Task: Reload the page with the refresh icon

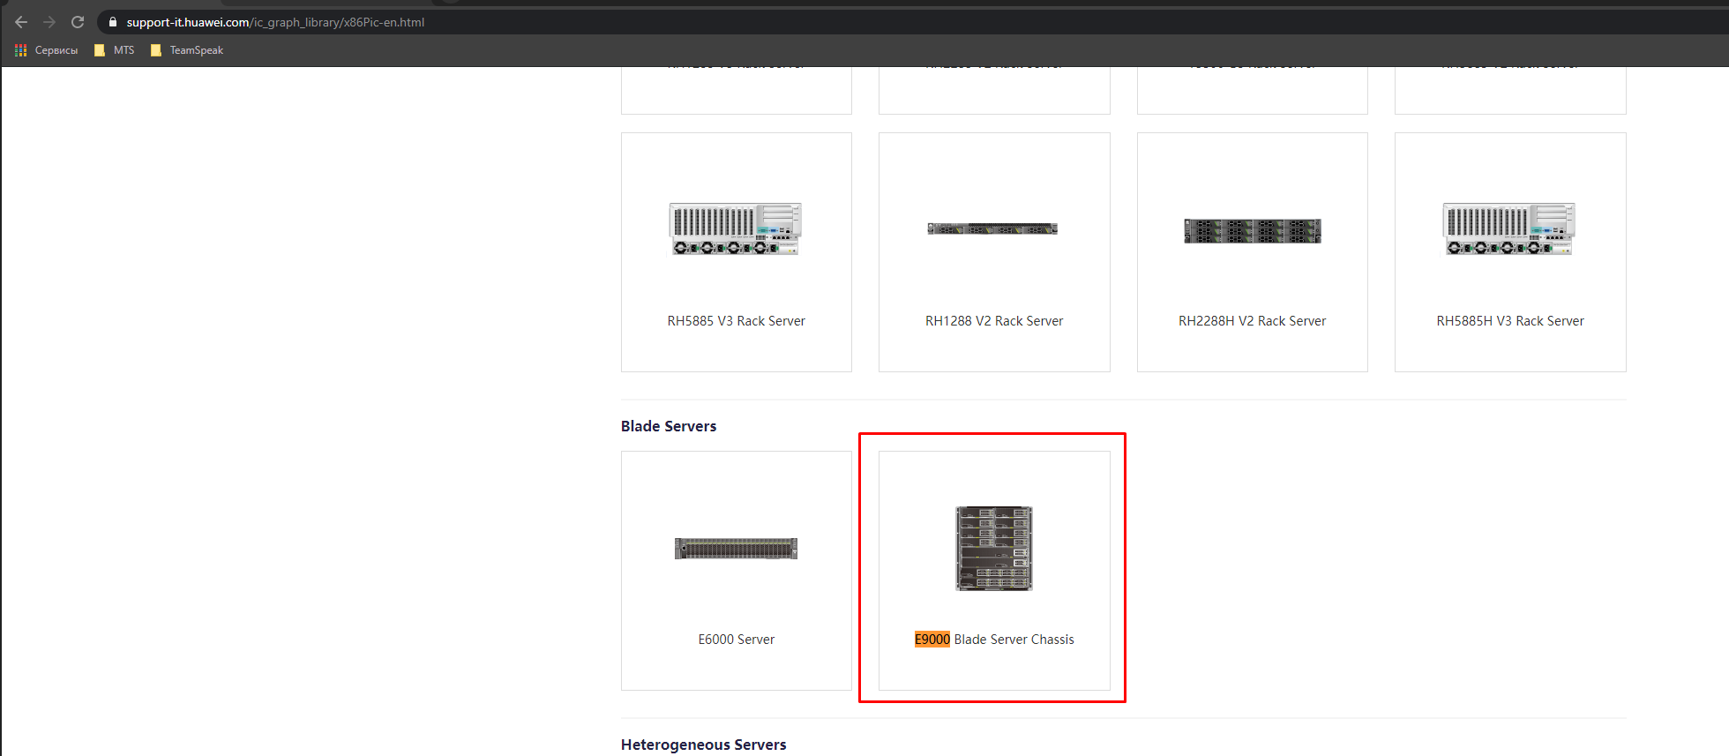Action: (x=78, y=22)
